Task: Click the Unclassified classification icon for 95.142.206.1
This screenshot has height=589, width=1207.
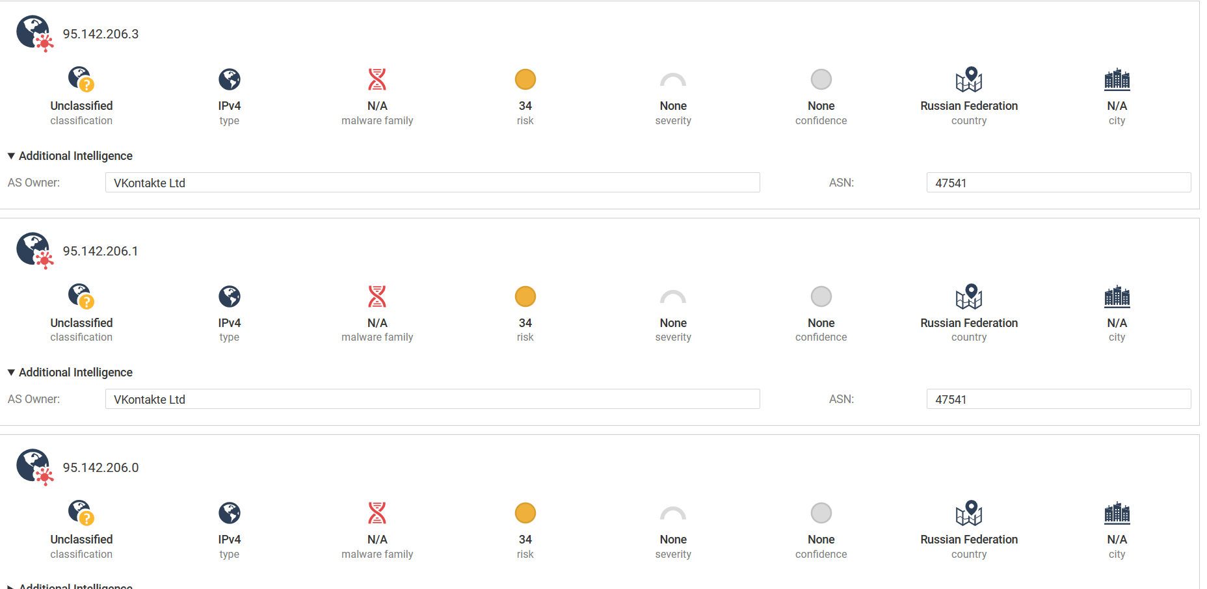Action: click(81, 296)
